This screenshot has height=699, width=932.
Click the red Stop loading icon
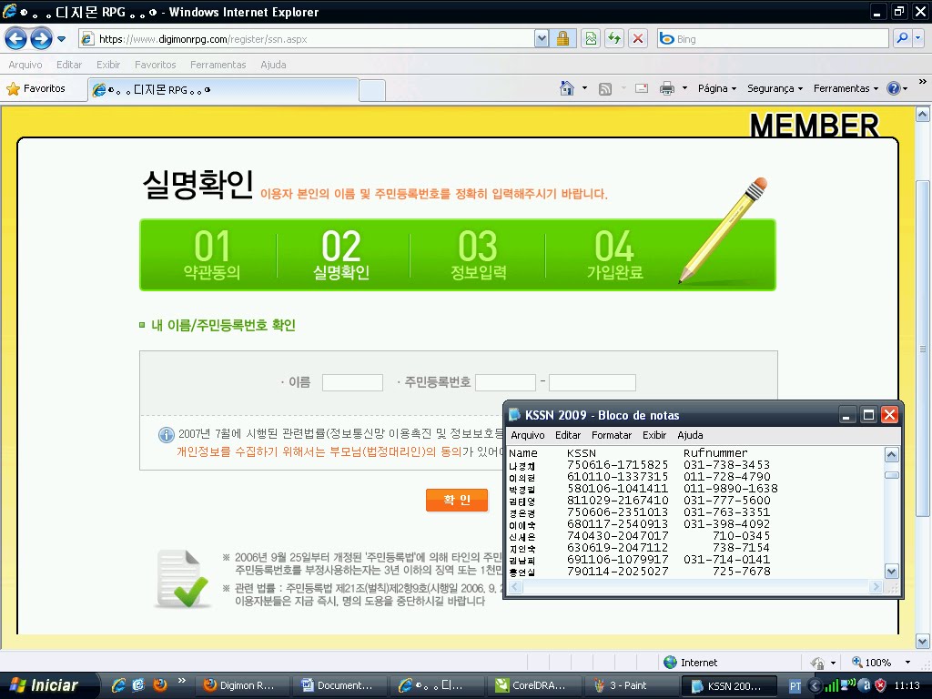638,39
